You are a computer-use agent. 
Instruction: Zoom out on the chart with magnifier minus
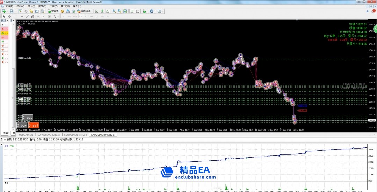119,11
